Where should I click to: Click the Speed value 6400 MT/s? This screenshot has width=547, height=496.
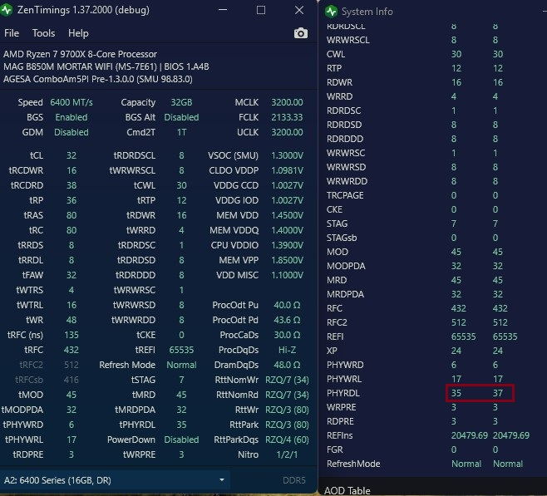pos(71,102)
